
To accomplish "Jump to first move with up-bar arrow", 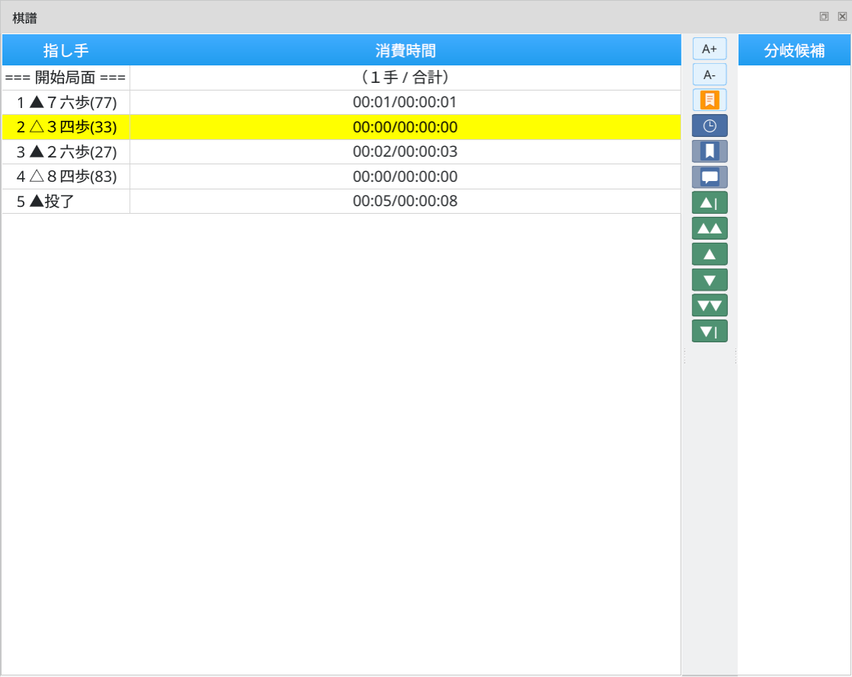I will [709, 203].
